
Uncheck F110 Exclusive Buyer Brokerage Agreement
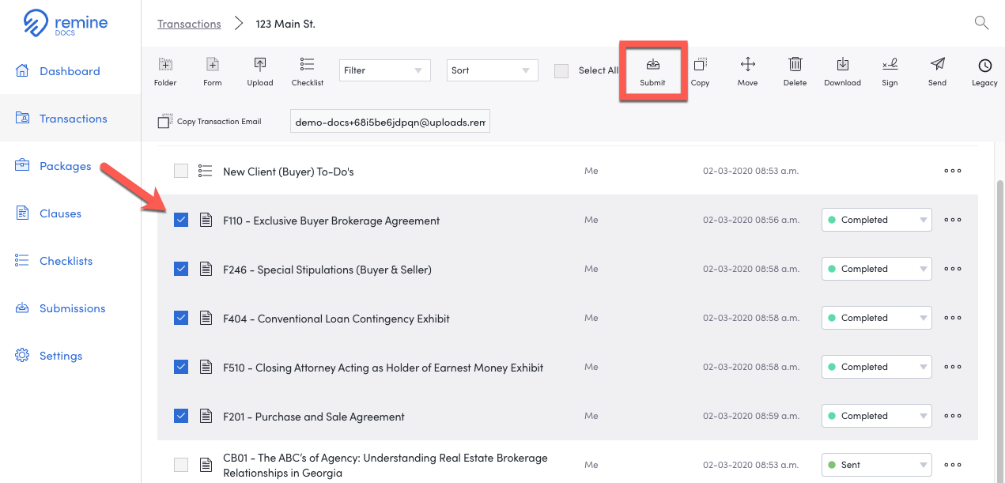coord(181,220)
